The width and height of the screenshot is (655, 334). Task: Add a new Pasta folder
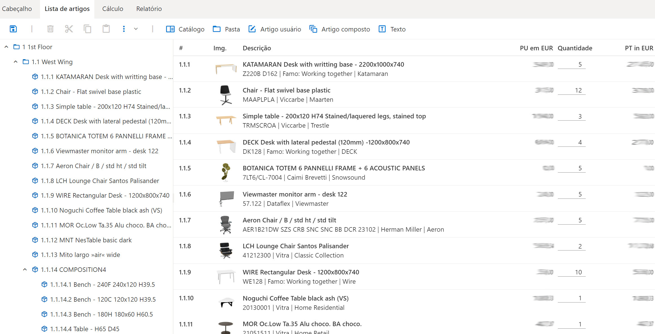[x=226, y=29]
